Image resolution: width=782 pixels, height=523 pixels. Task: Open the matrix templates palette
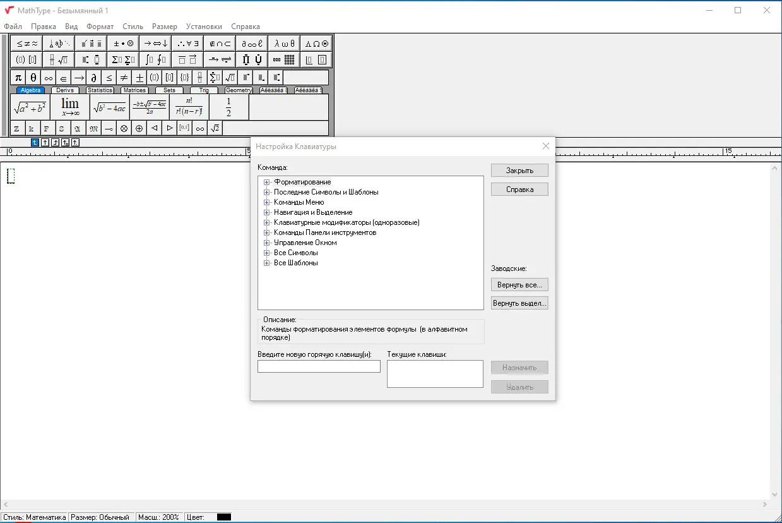coord(284,60)
